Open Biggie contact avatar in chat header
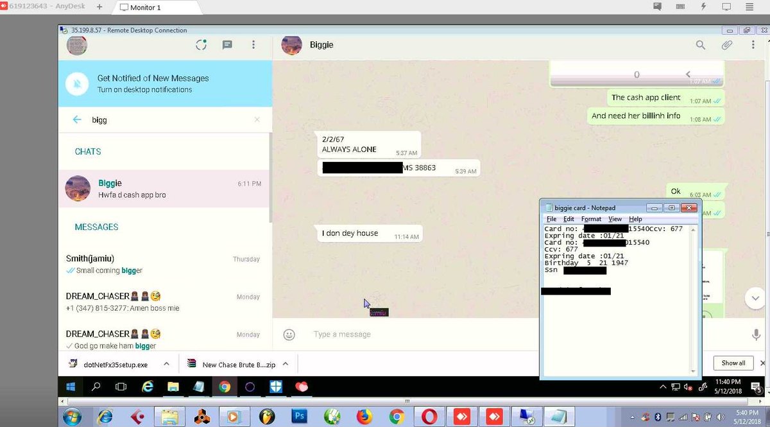The width and height of the screenshot is (770, 427). [292, 45]
